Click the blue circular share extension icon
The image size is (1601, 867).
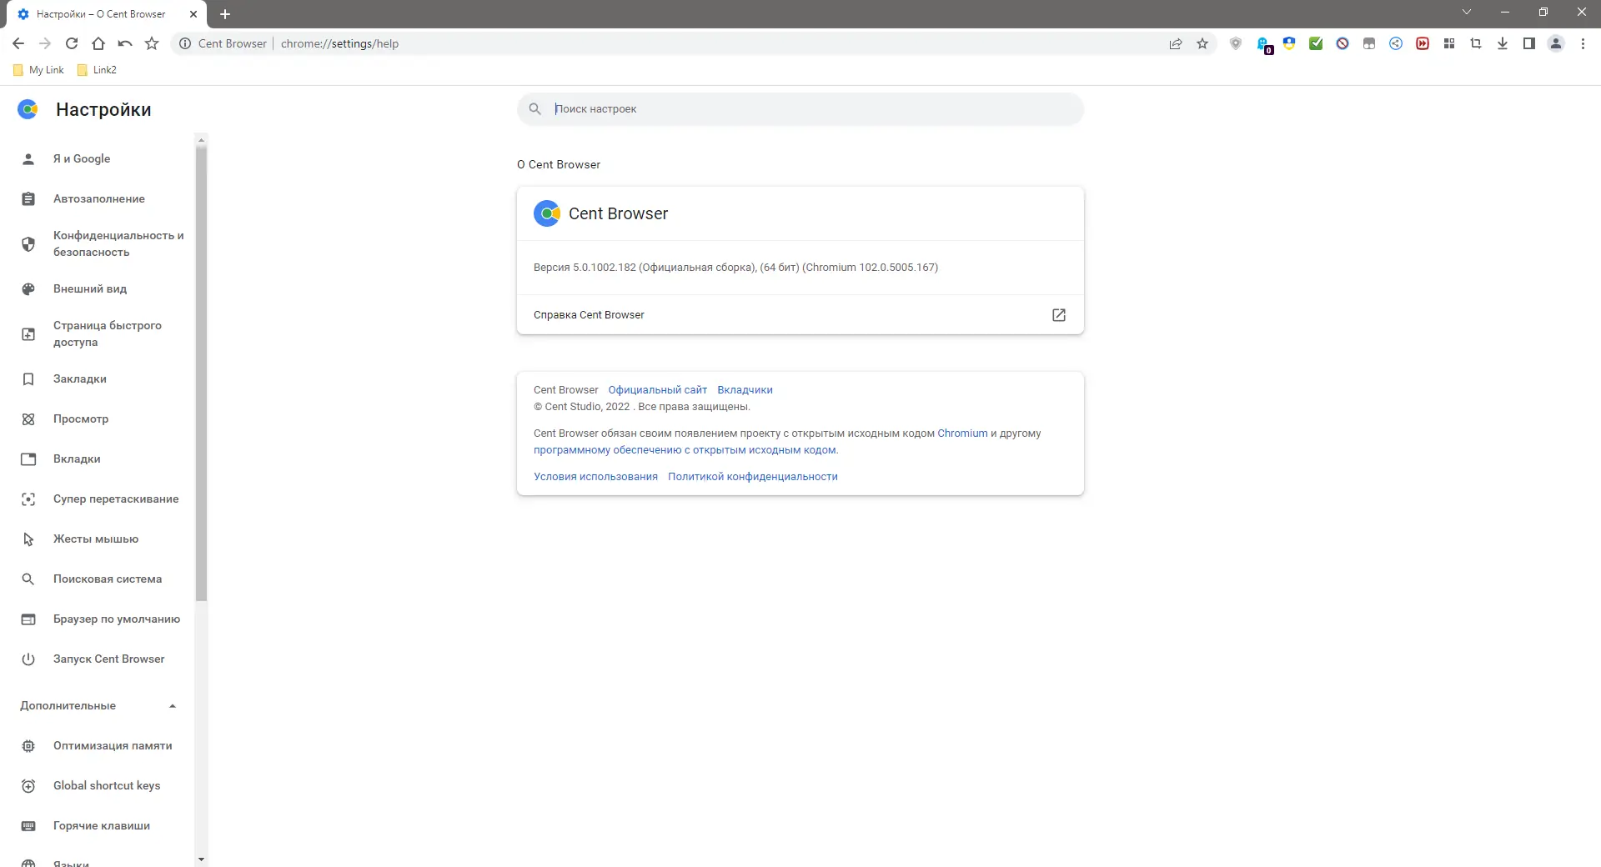[1396, 43]
